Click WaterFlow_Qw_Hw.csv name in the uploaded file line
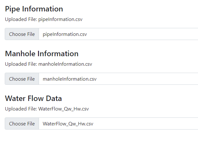This screenshot has width=198, height=147. 63,109
